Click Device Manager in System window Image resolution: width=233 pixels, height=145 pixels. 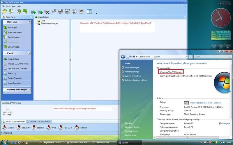pyautogui.click(x=132, y=68)
